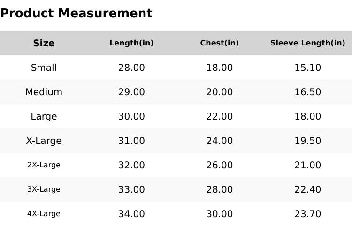Click the Length(in) column header
Viewport: 352px width, 226px height.
131,43
